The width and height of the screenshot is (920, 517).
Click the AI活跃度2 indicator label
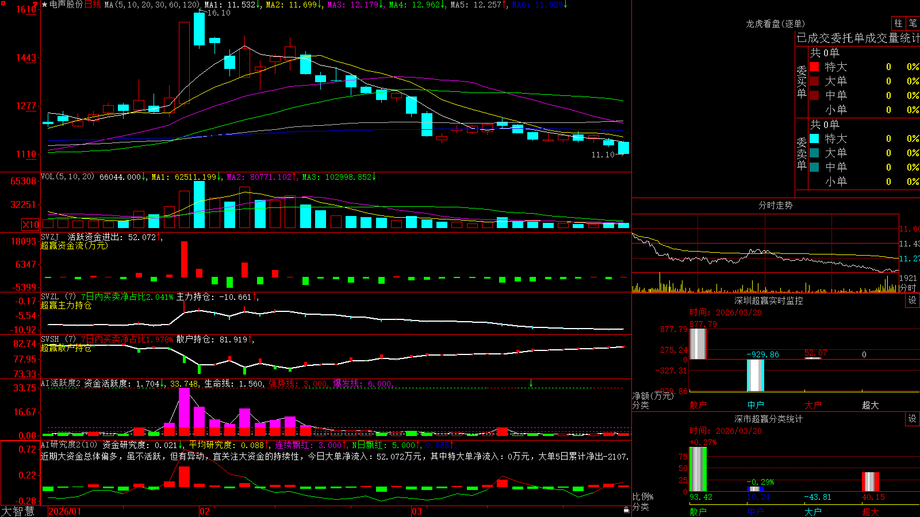(61, 383)
